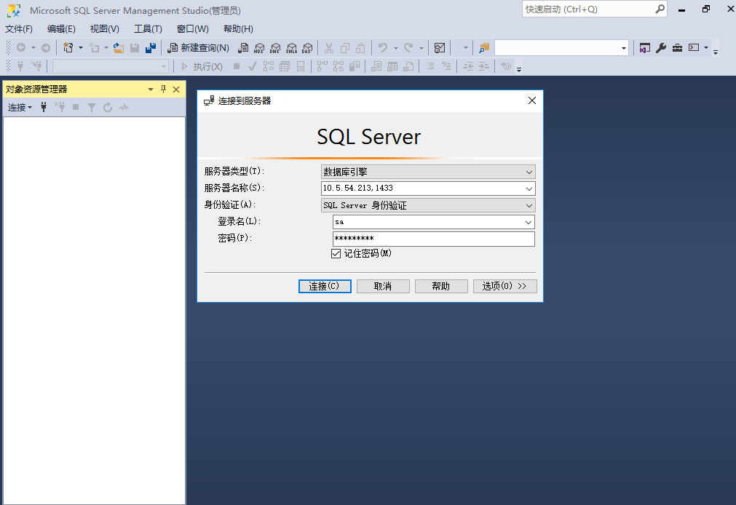Toggle auto-hide pin on 对象资源管理器 panel
Image resolution: width=736 pixels, height=505 pixels.
point(163,89)
